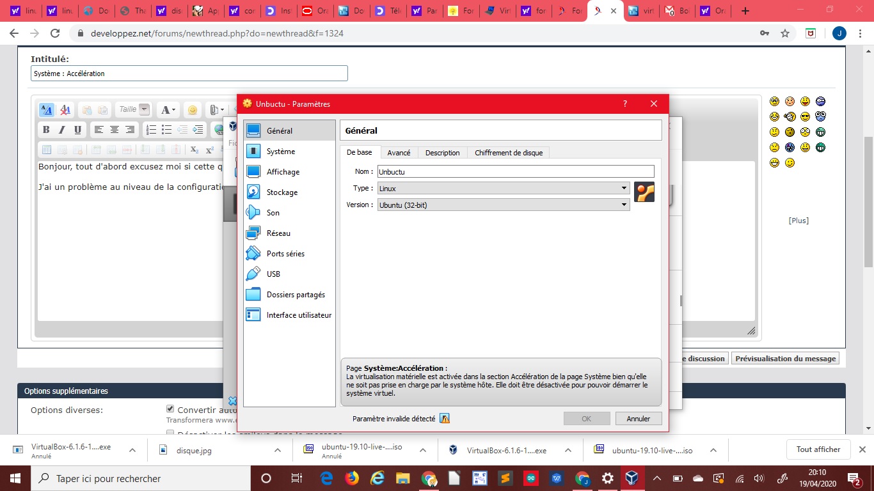Align text left in forum editor
The height and width of the screenshot is (491, 874).
[99, 130]
